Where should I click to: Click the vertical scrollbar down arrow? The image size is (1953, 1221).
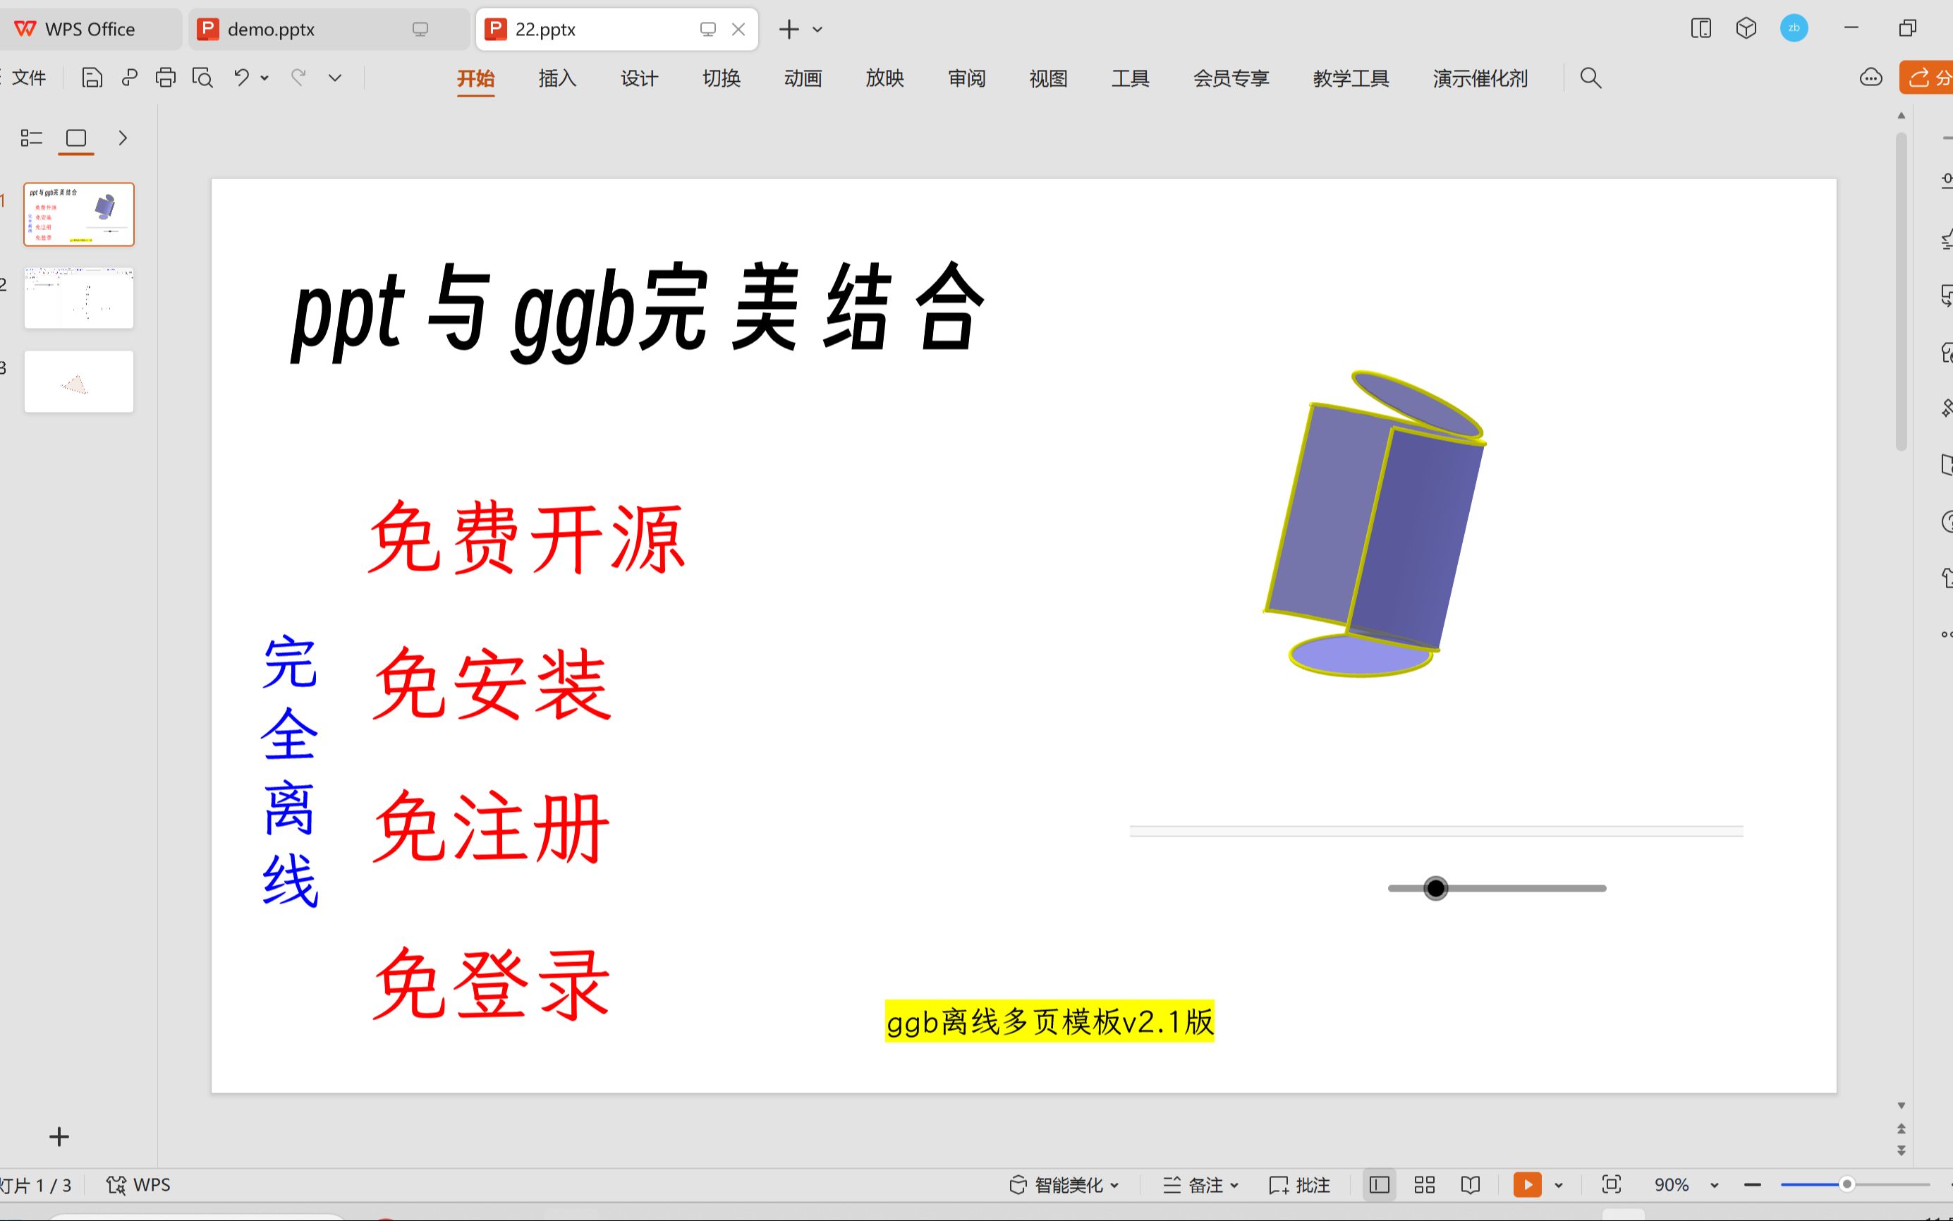(x=1902, y=1105)
